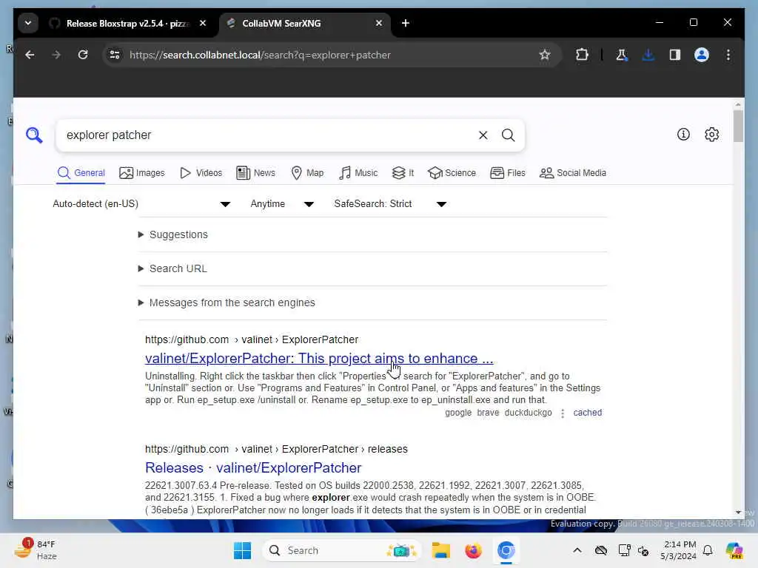Open a new tab with plus button
This screenshot has width=758, height=568.
(406, 23)
